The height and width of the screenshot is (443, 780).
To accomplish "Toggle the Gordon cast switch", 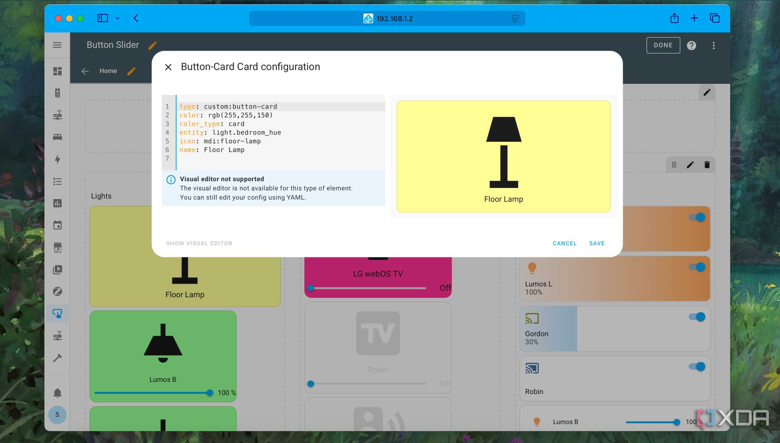I will point(697,317).
